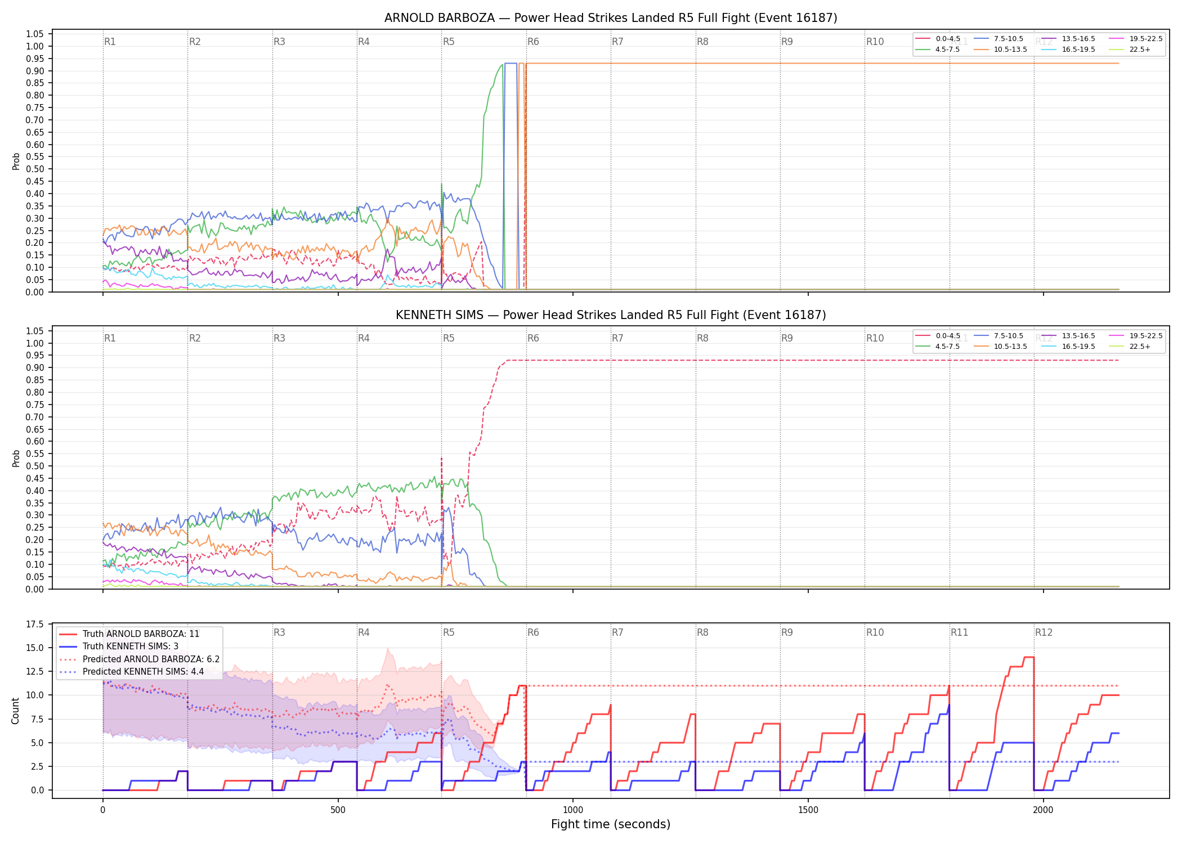Viewport: 1182px width, 844px height.
Task: Select the R6 round marker in Barboza chart
Action: 533,42
